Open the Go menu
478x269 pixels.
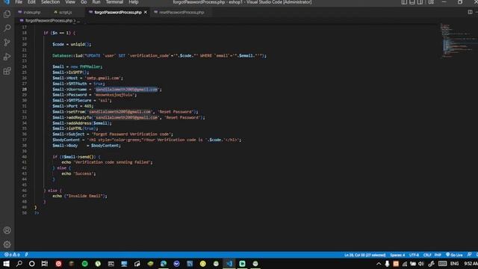tap(84, 2)
